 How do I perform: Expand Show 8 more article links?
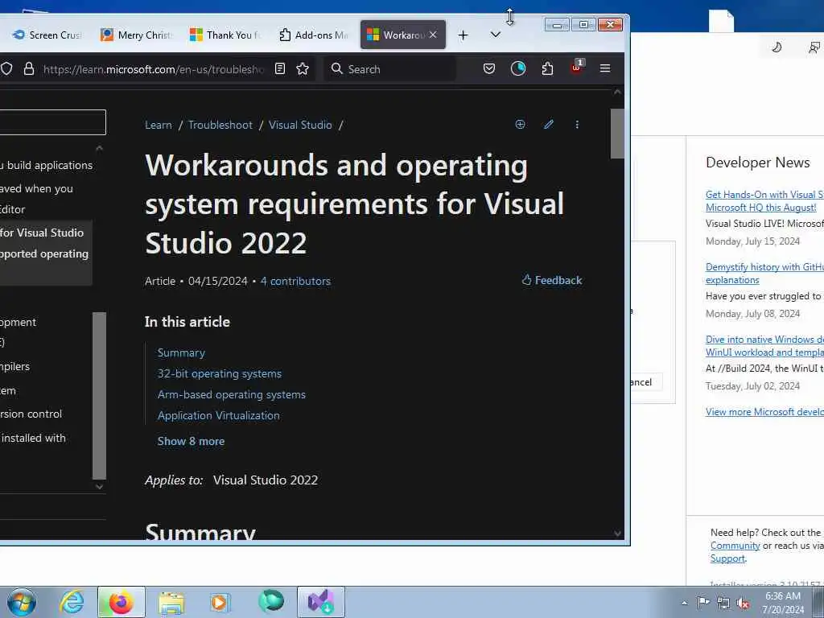click(191, 442)
